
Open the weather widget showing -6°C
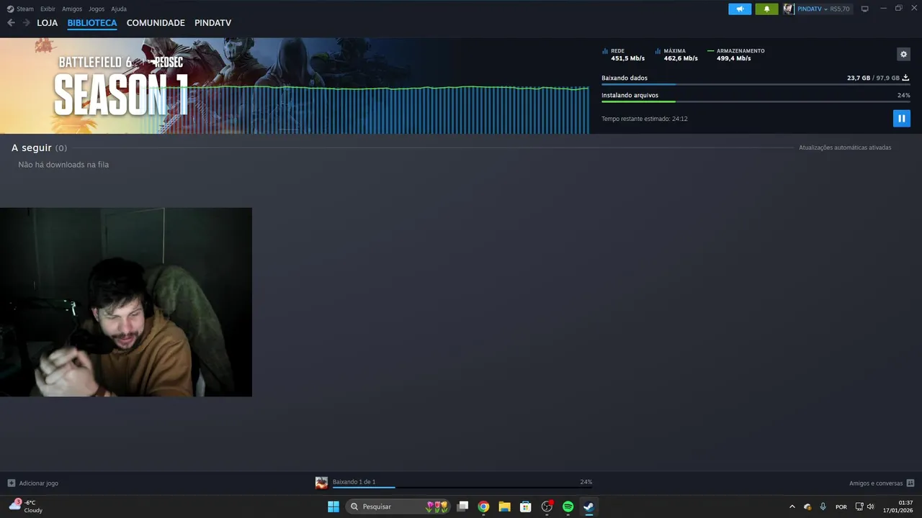point(26,506)
